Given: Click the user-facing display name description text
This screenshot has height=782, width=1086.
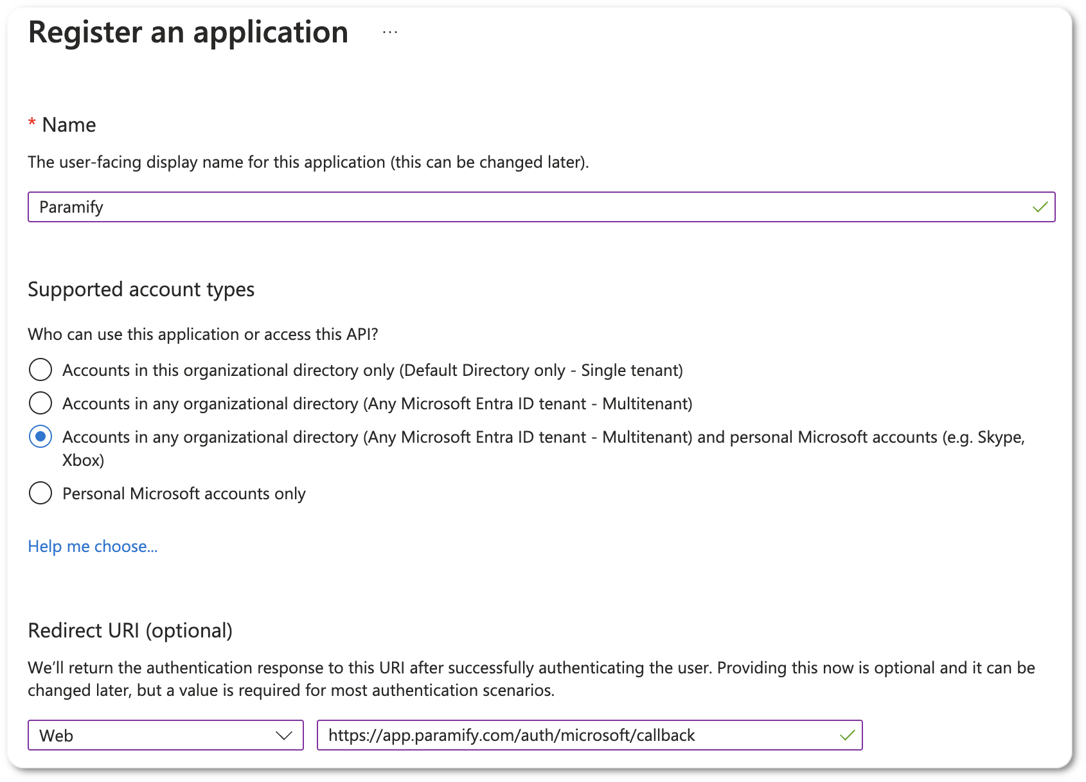Looking at the screenshot, I should (308, 162).
